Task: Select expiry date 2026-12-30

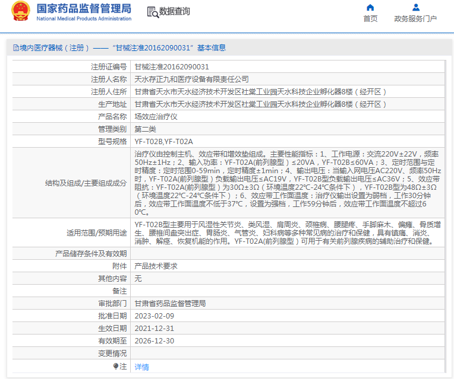Action: (155, 340)
